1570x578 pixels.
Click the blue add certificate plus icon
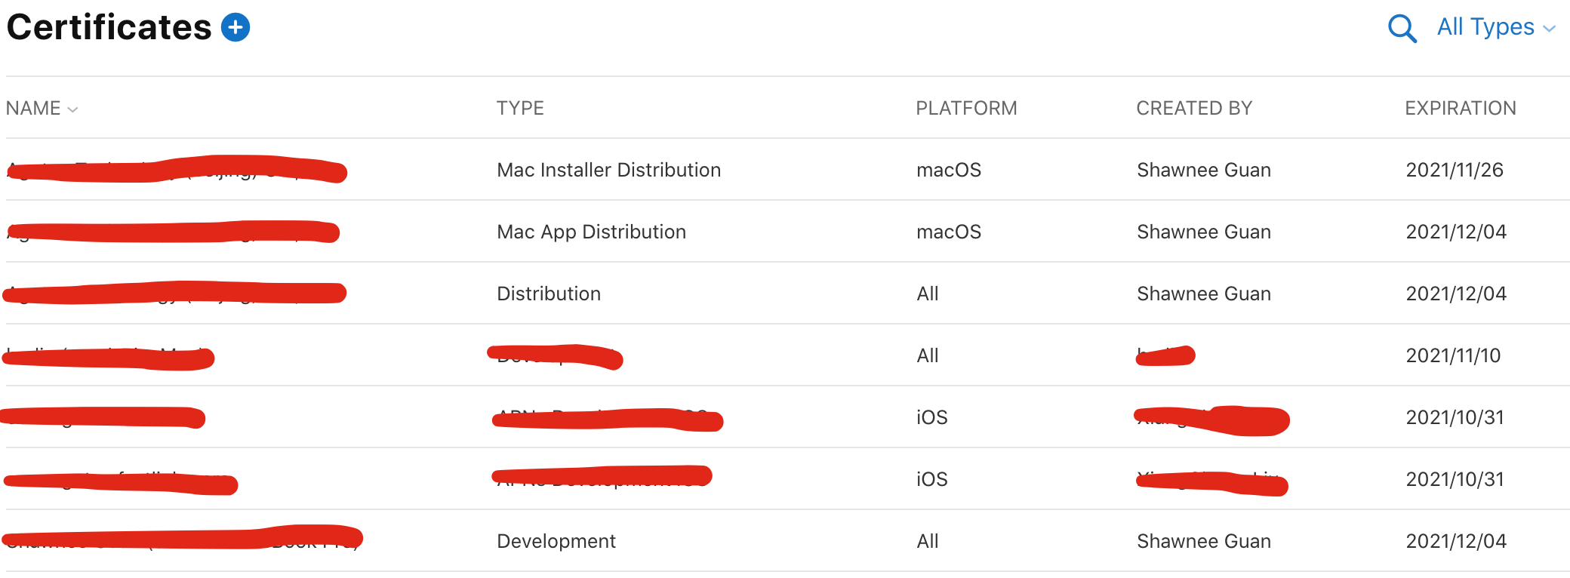tap(235, 28)
